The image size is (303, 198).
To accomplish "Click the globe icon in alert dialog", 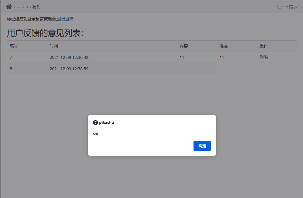I will coord(95,122).
